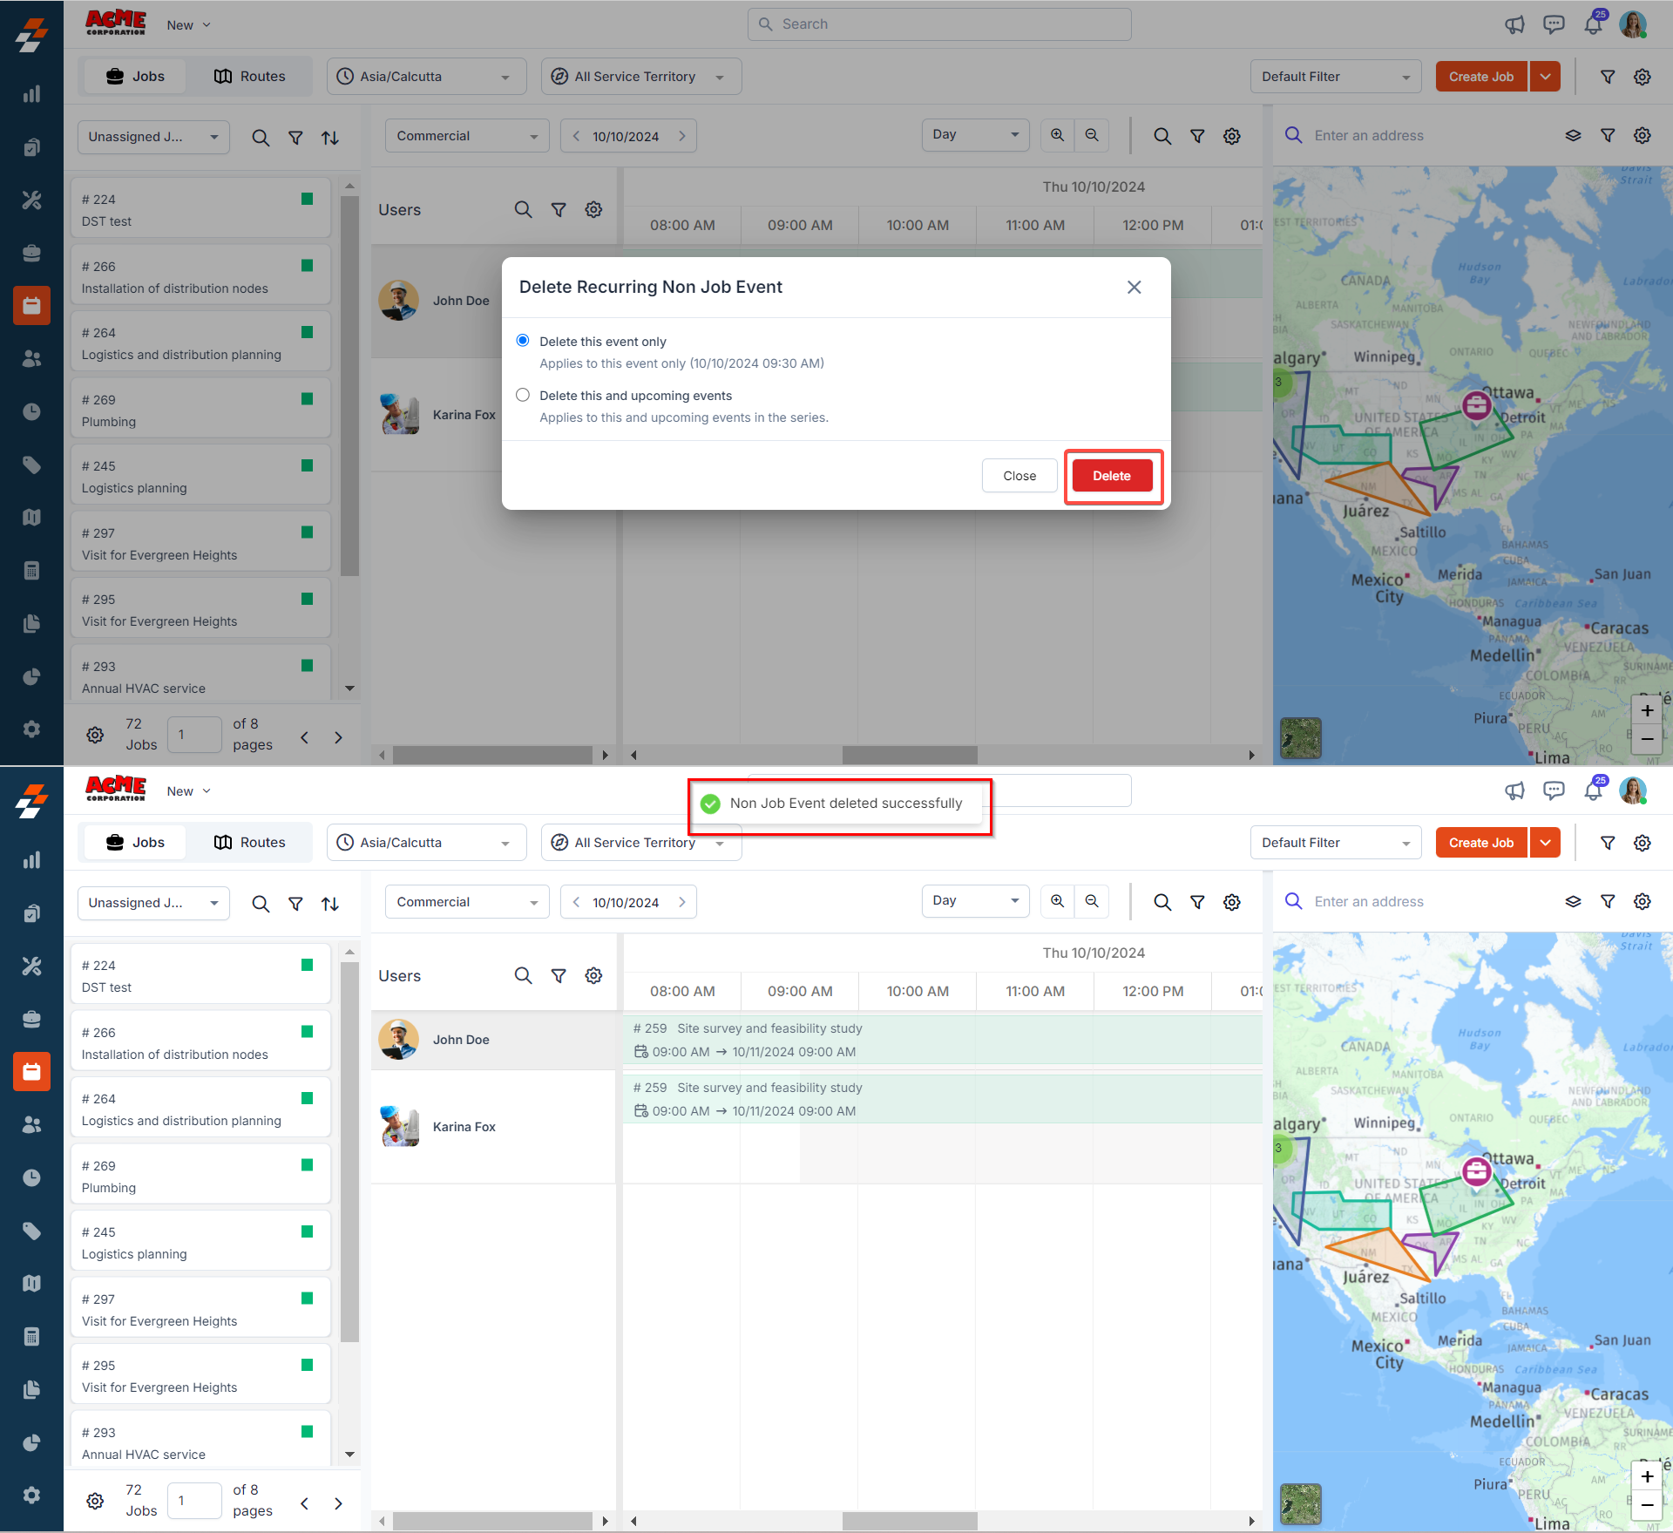1673x1533 pixels.
Task: Click the Users panel filter icon in the toast screen
Action: click(559, 976)
